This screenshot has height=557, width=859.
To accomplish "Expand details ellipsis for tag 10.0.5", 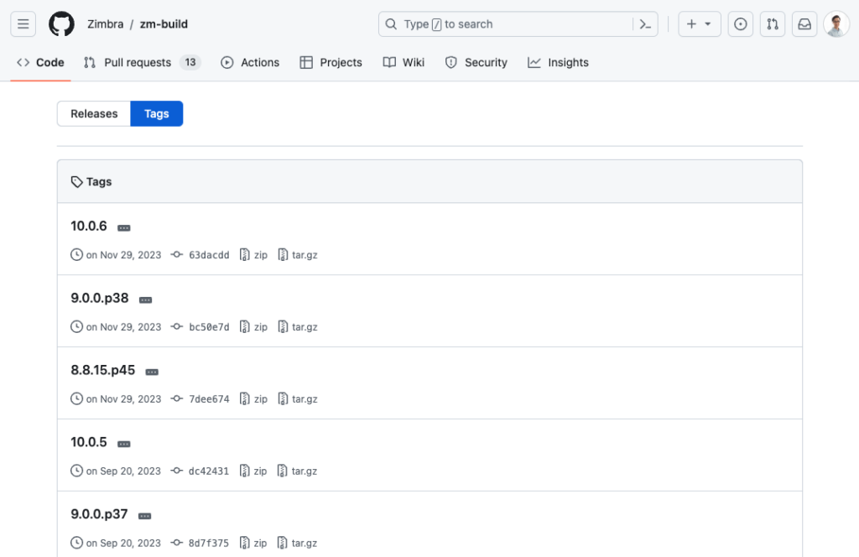I will pos(124,445).
